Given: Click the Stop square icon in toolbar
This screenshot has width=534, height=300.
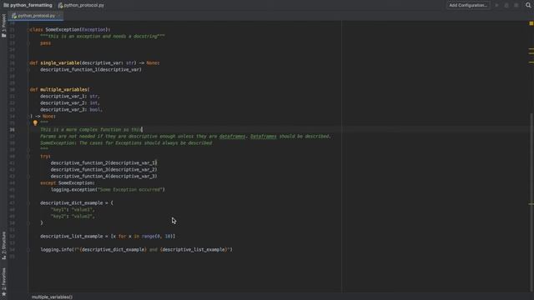Looking at the screenshot, I should pos(516,6).
